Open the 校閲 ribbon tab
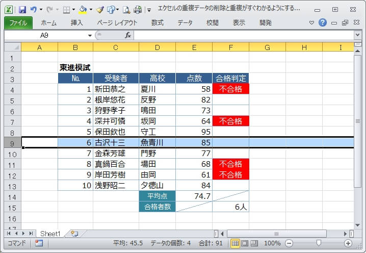 tap(213, 22)
